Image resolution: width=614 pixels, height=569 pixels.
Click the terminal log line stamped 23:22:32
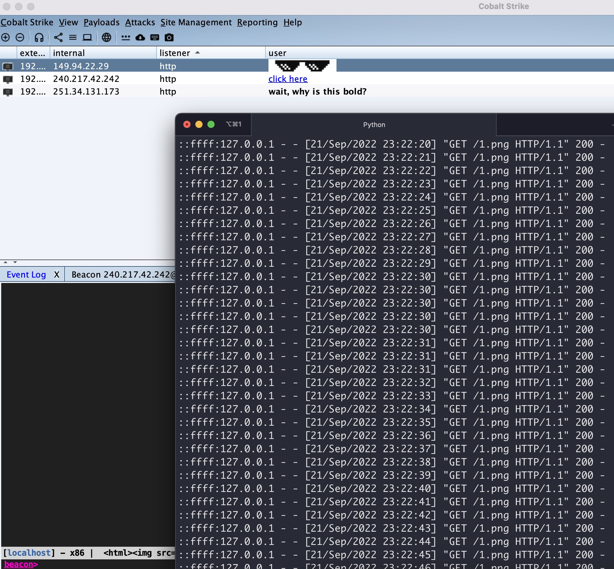coord(392,382)
